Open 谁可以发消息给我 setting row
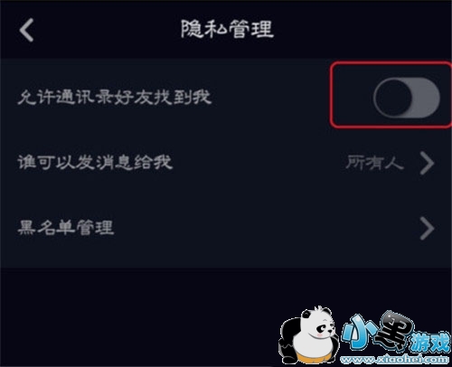 (x=226, y=163)
